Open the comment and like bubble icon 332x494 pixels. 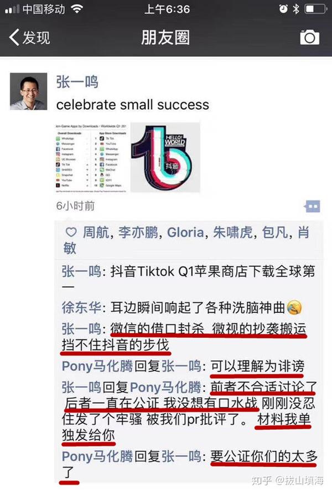click(312, 207)
